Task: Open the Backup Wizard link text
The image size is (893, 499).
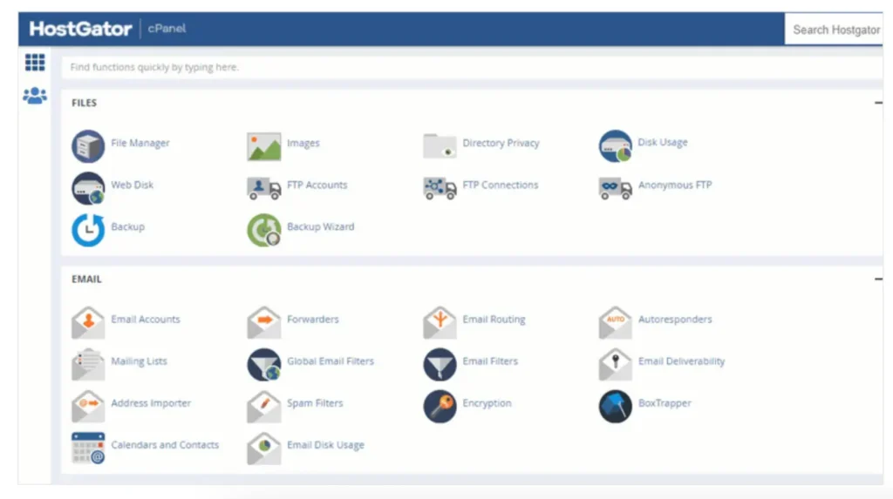Action: [x=320, y=226]
